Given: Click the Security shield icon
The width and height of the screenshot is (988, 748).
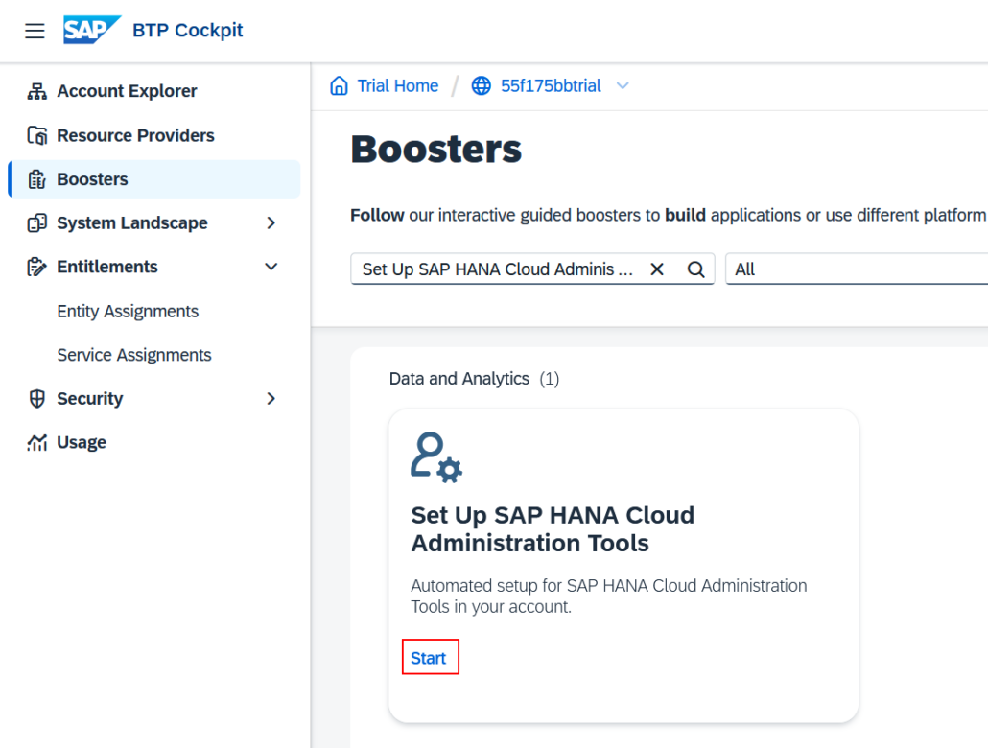Looking at the screenshot, I should 37,398.
